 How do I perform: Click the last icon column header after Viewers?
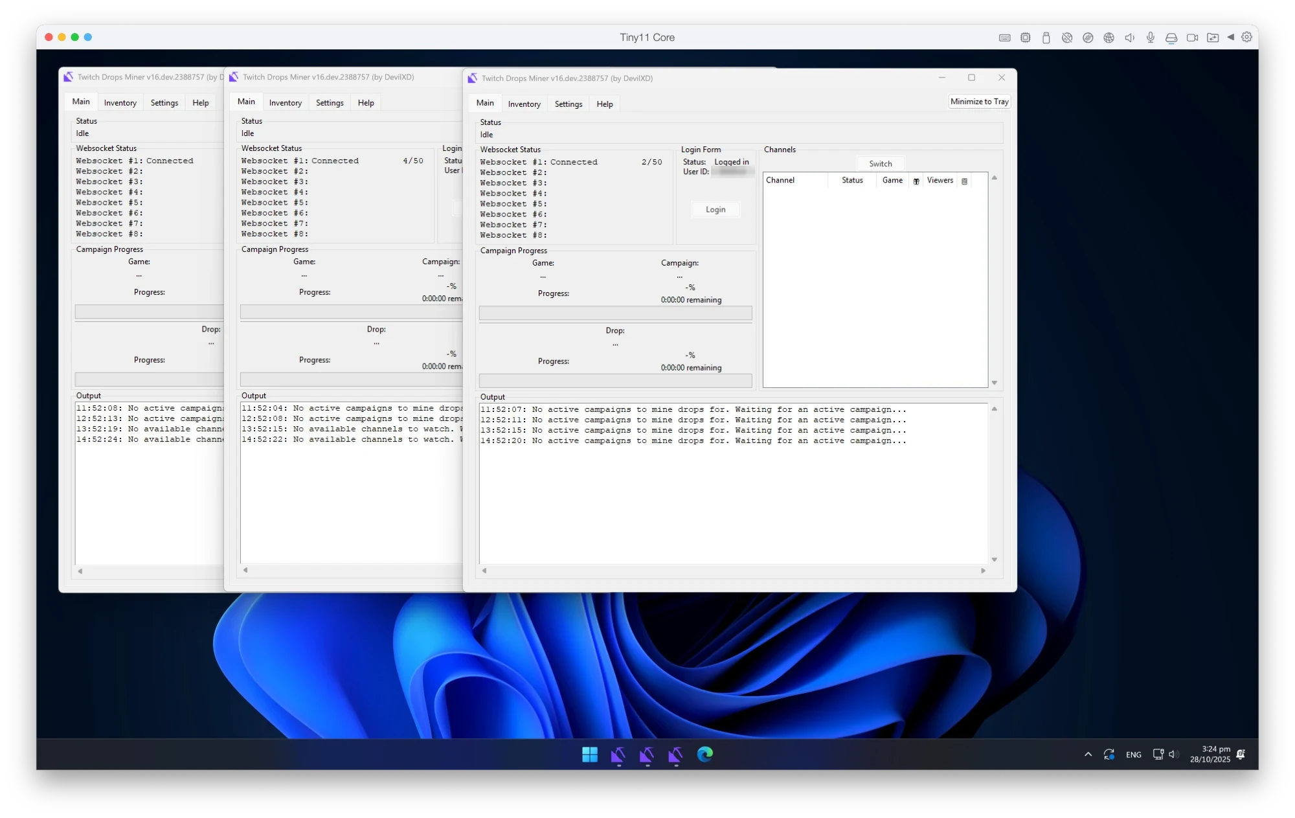coord(964,181)
